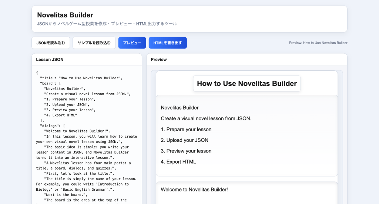
Task: Load the sample with サンプルを読み込む
Action: point(94,43)
